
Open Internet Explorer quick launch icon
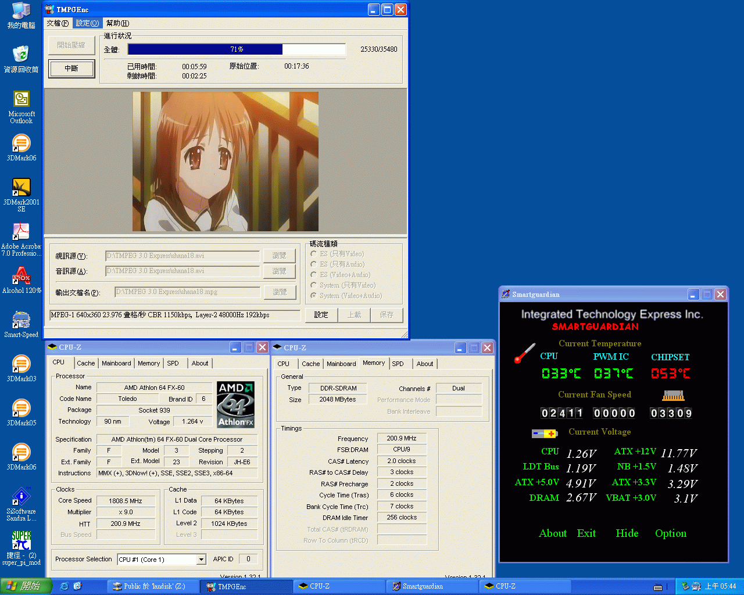click(64, 586)
